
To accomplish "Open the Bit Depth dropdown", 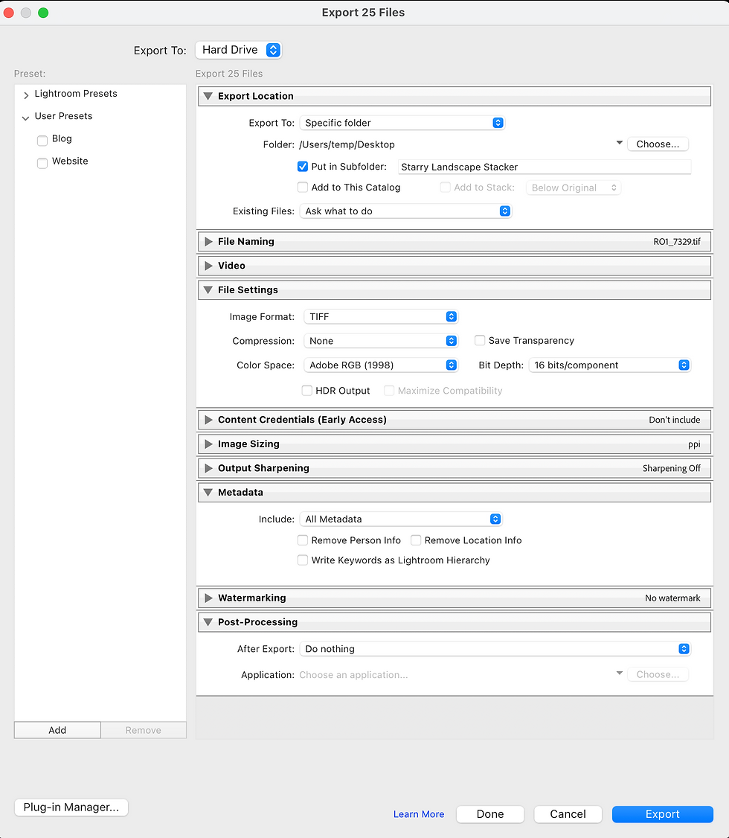I will 609,365.
